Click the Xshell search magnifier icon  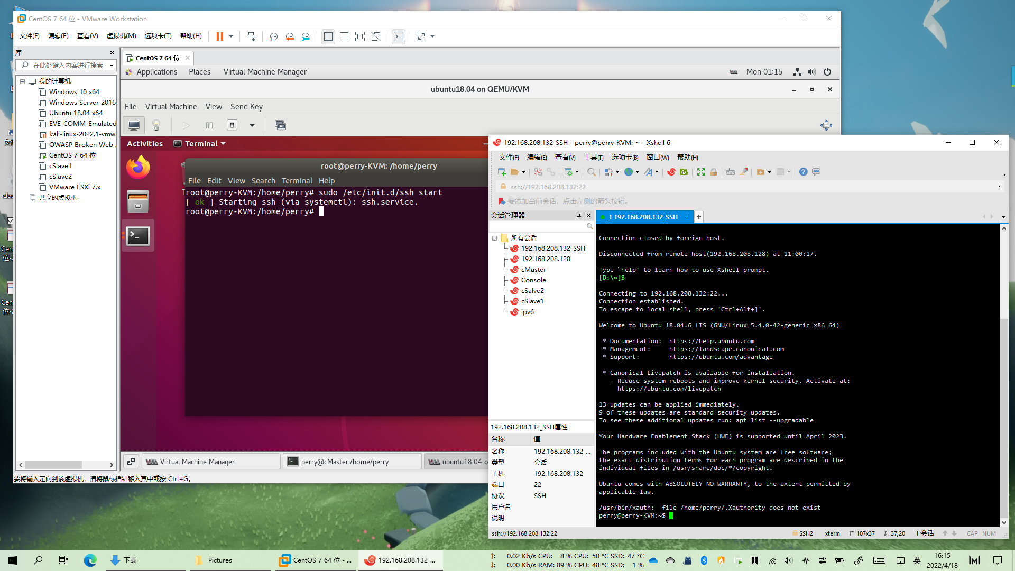(x=592, y=172)
